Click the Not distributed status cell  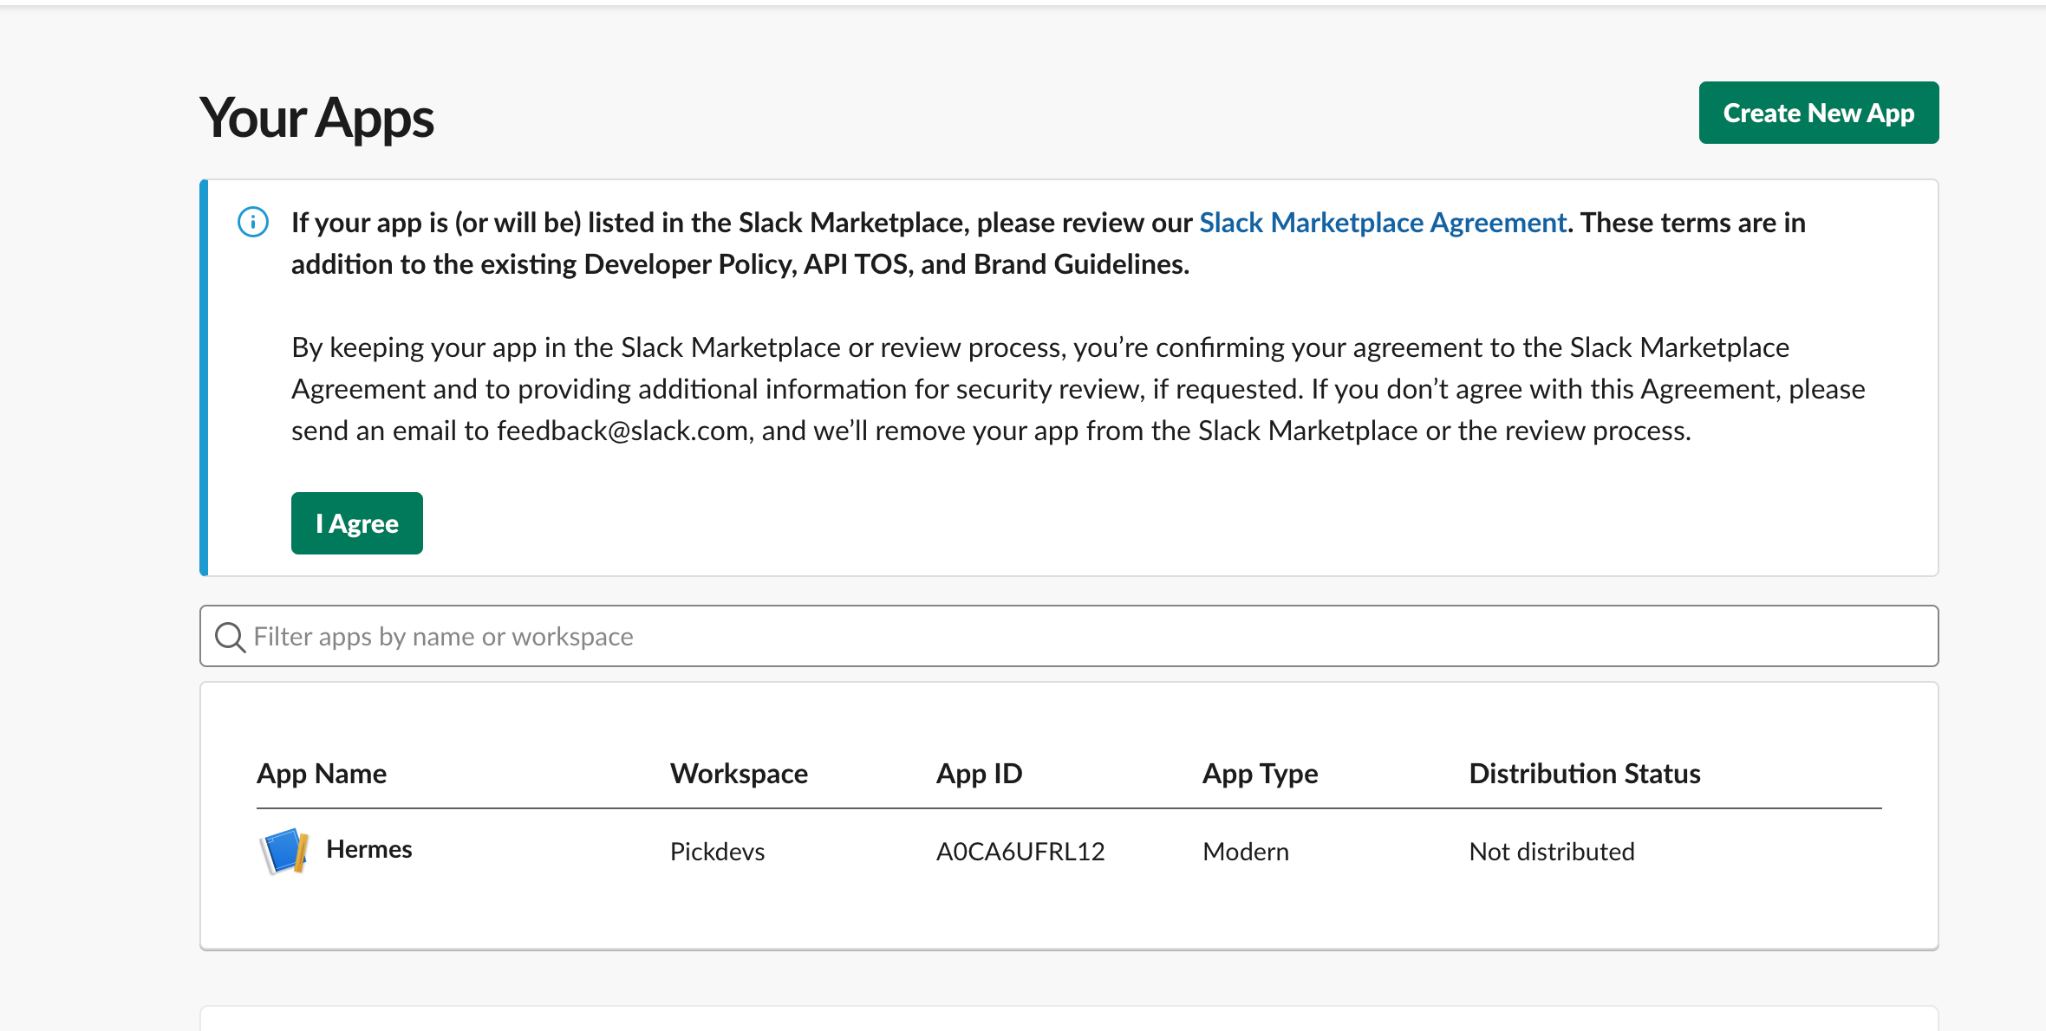pyautogui.click(x=1552, y=852)
